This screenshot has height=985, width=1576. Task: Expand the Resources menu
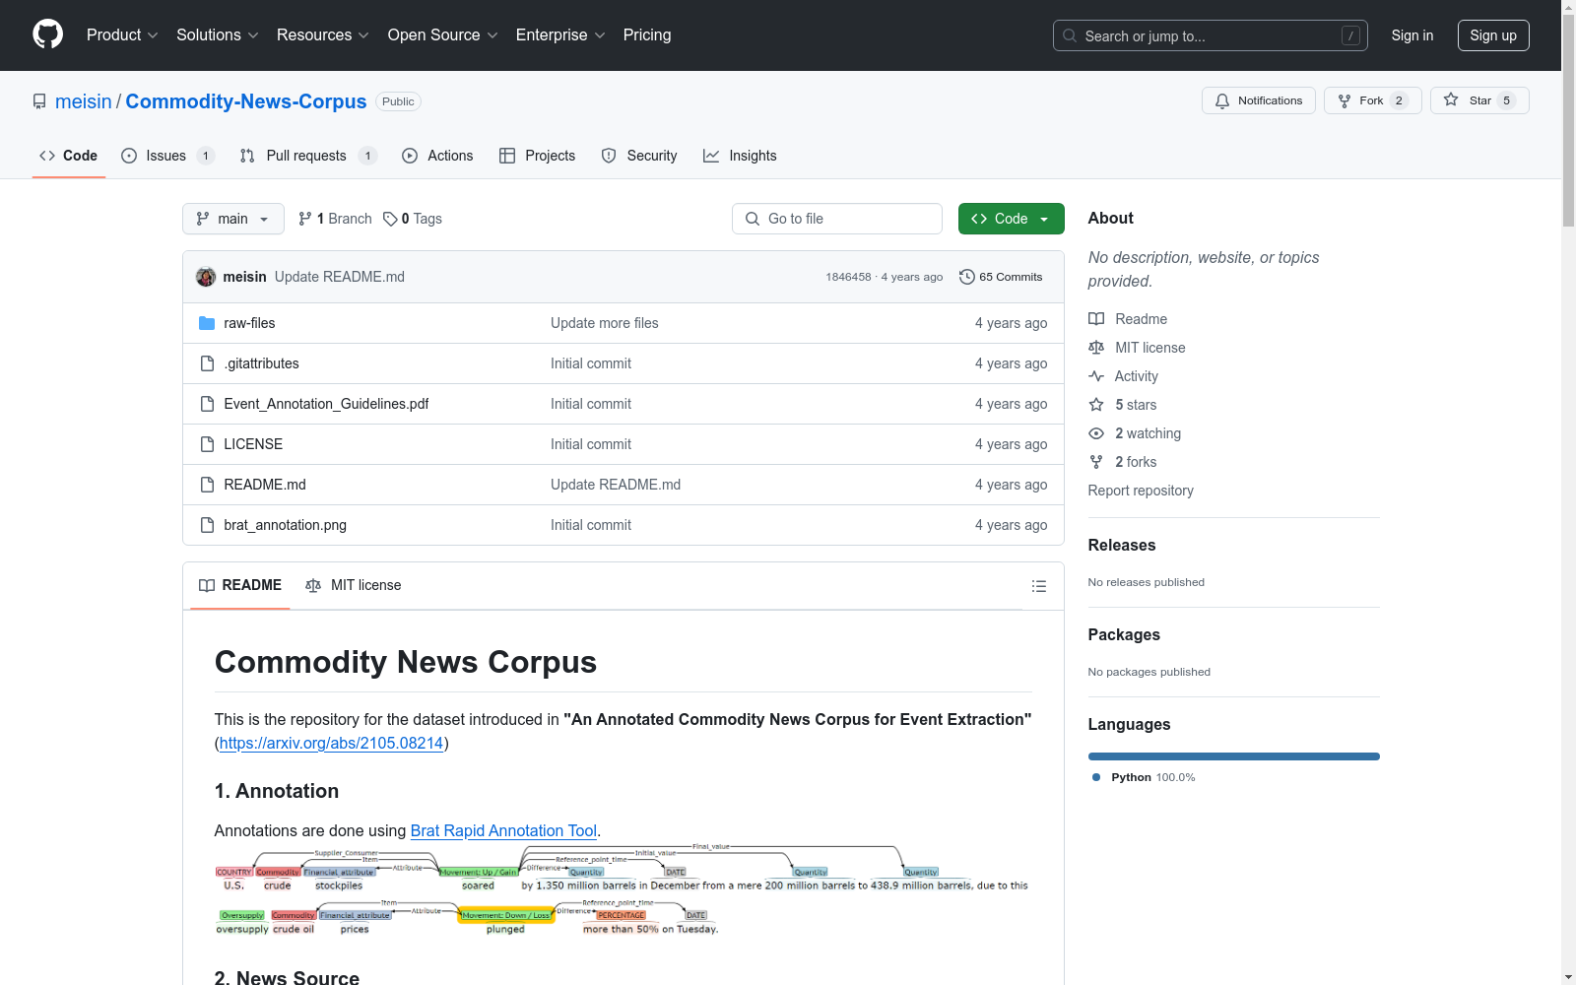323,35
